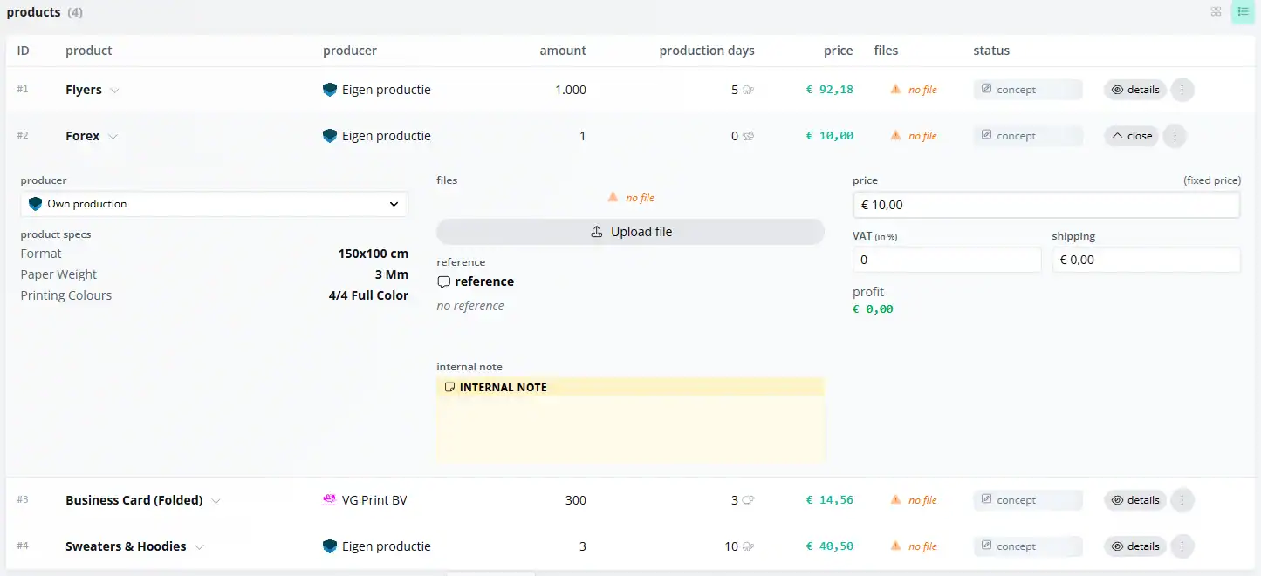Click the Eigen productie cube icon in Flyers row
Viewport: 1261px width, 576px height.
click(330, 90)
